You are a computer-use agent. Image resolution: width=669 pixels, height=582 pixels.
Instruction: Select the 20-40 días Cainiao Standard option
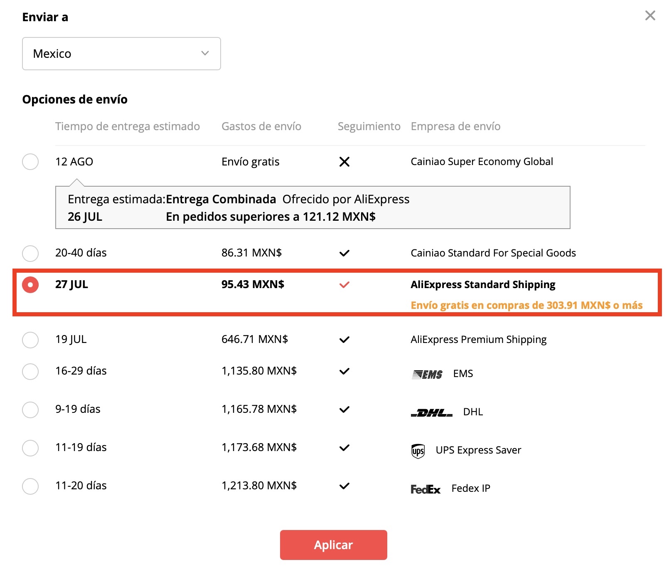[30, 253]
